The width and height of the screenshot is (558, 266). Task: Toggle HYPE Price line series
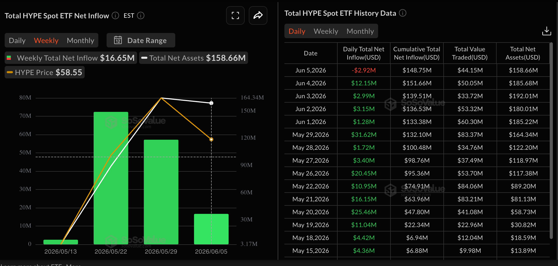point(45,72)
